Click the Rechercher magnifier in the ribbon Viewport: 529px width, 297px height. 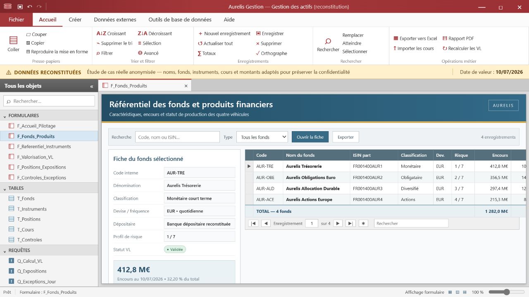(328, 41)
